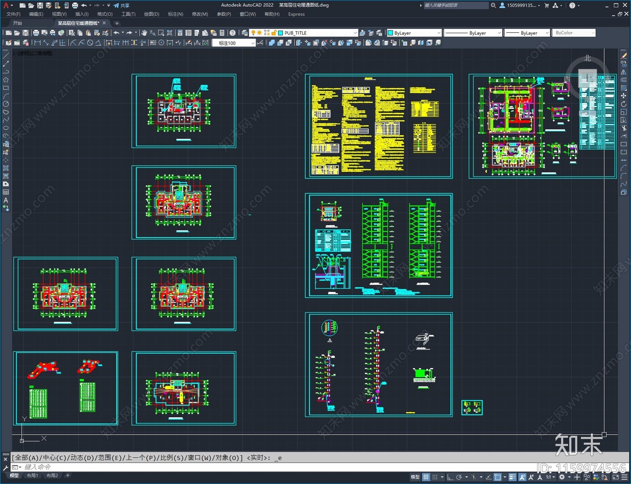631x484 pixels.
Task: Click the search magnifier next to the keyword box
Action: point(493,6)
